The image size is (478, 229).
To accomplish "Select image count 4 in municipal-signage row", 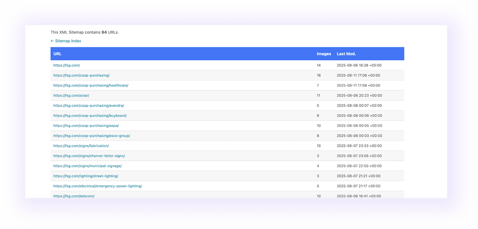I will pyautogui.click(x=318, y=166).
